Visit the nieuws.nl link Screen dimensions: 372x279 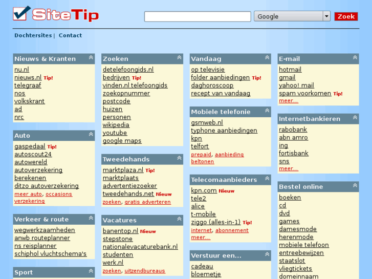(x=28, y=77)
